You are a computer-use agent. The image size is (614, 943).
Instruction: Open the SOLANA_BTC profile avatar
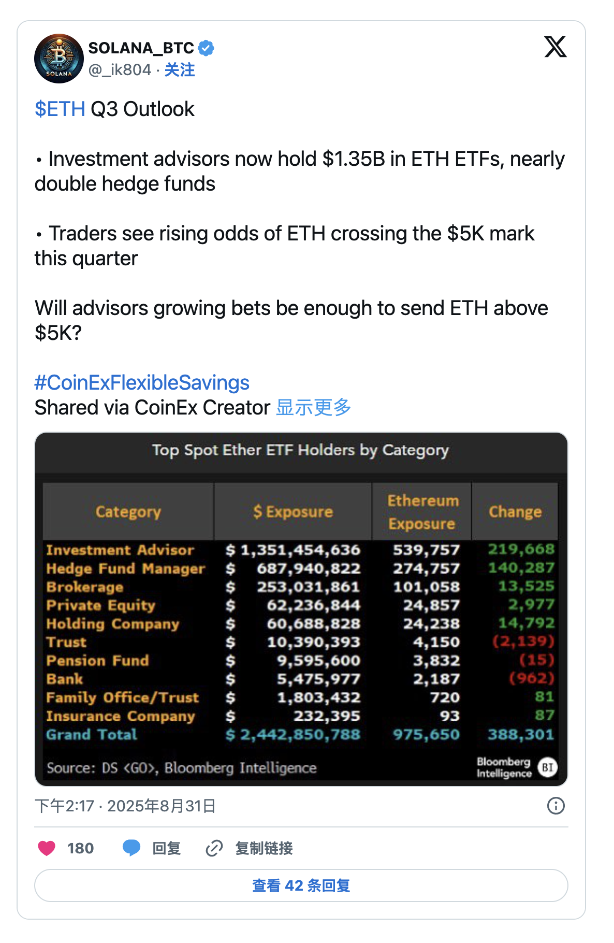click(x=59, y=59)
